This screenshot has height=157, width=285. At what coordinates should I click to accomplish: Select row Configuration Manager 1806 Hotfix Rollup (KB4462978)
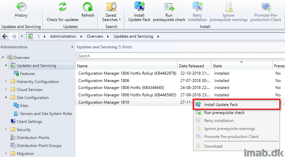tap(180, 73)
